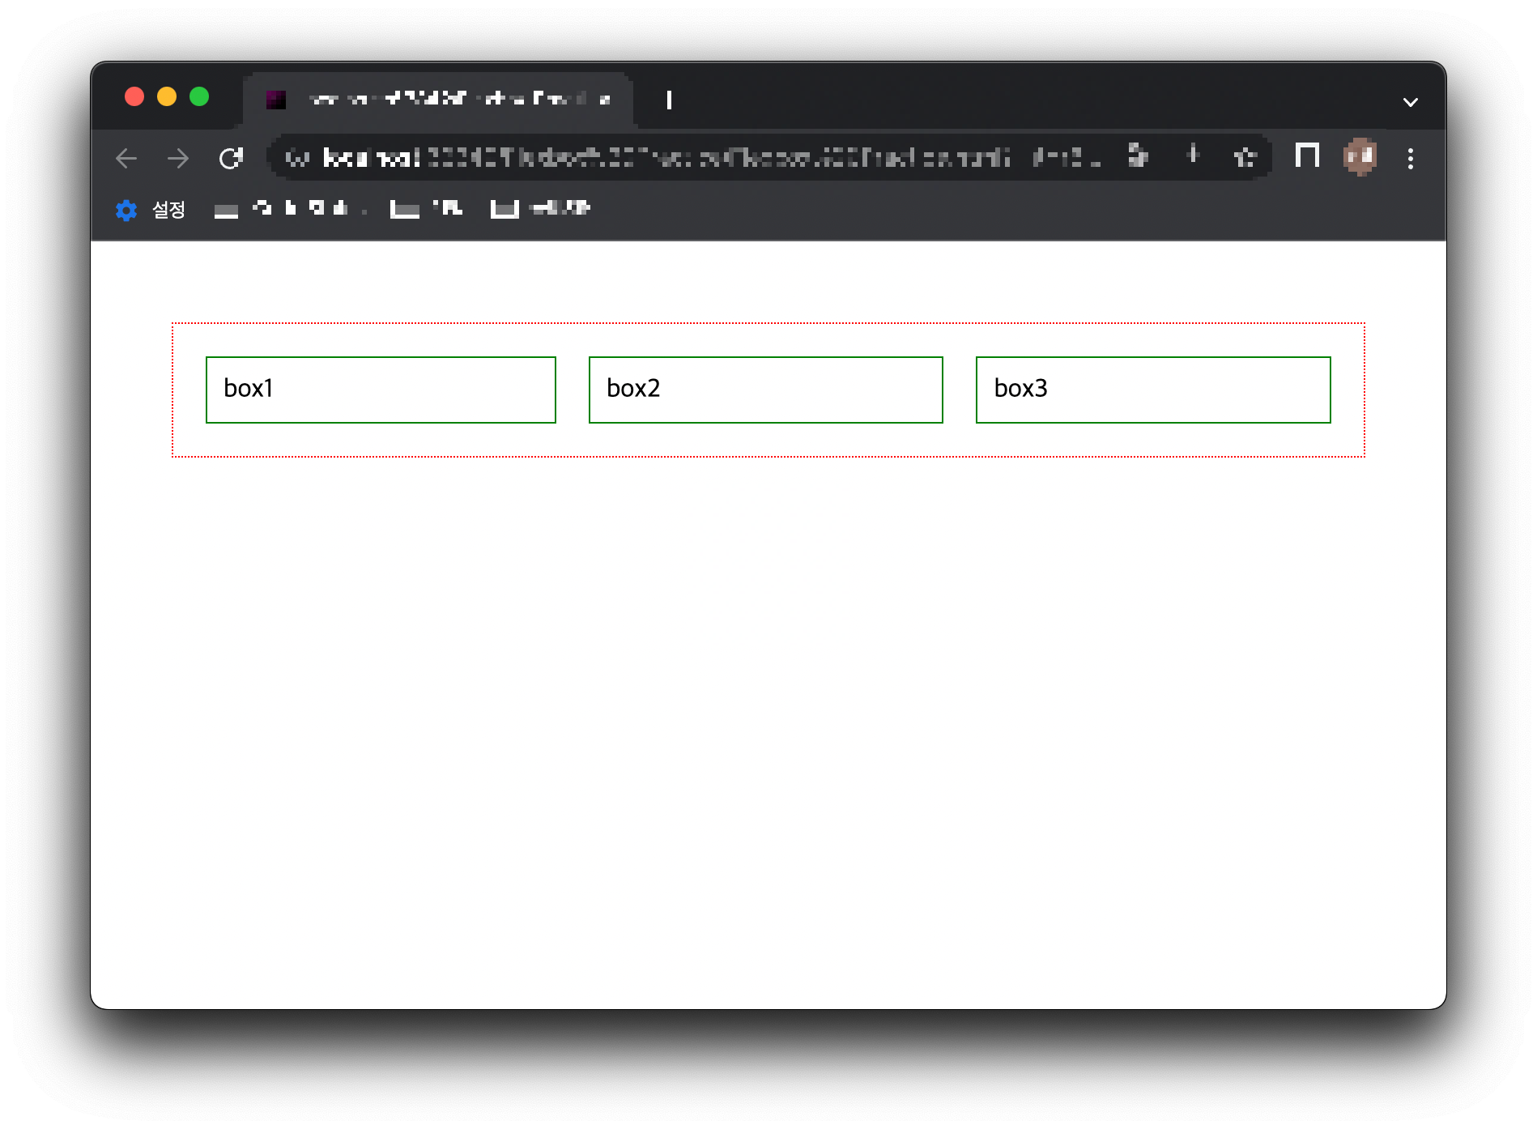Select the active browser tab
Screen dimensions: 1537x1129
(x=439, y=100)
